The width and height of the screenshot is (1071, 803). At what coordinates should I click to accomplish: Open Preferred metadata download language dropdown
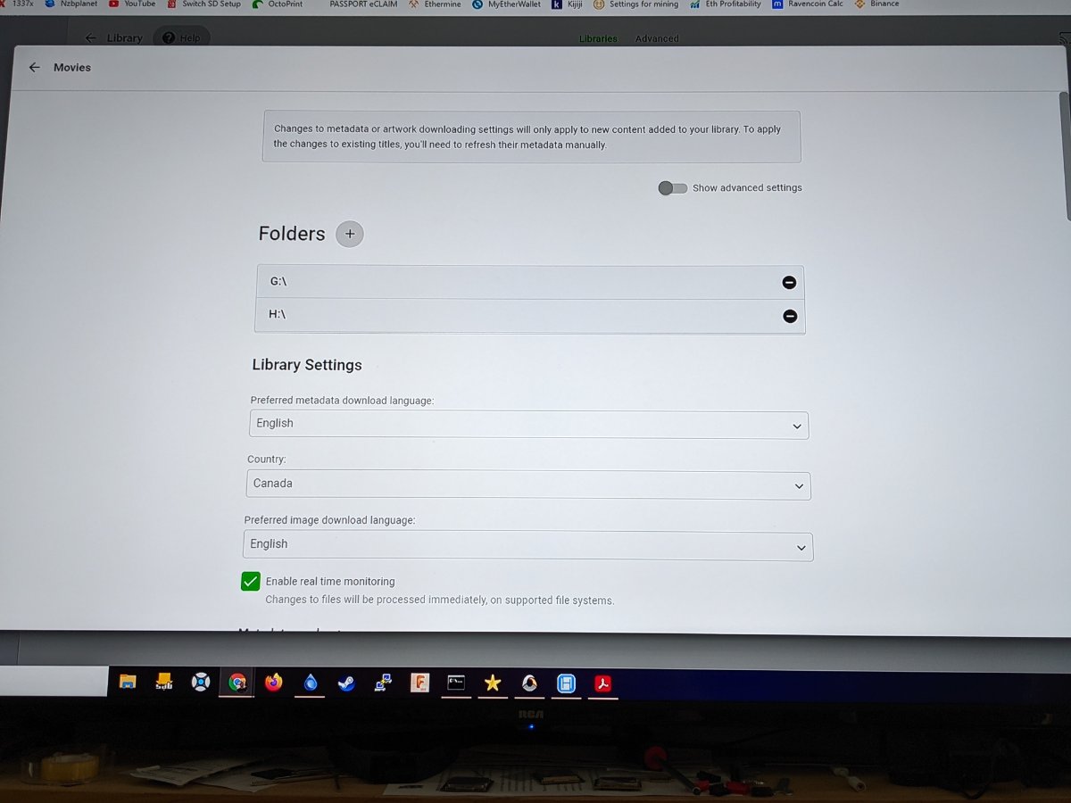(x=528, y=425)
